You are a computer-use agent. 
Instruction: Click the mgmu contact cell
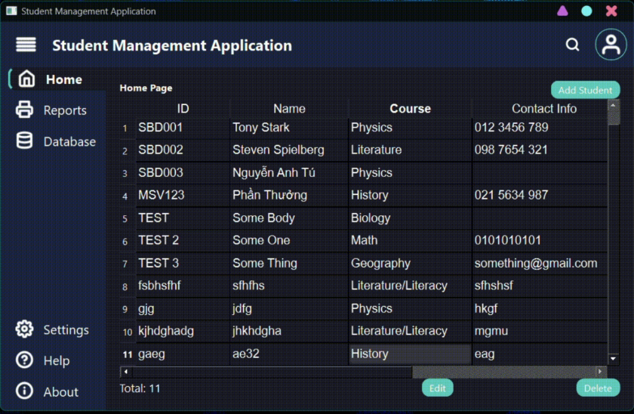tap(540, 331)
